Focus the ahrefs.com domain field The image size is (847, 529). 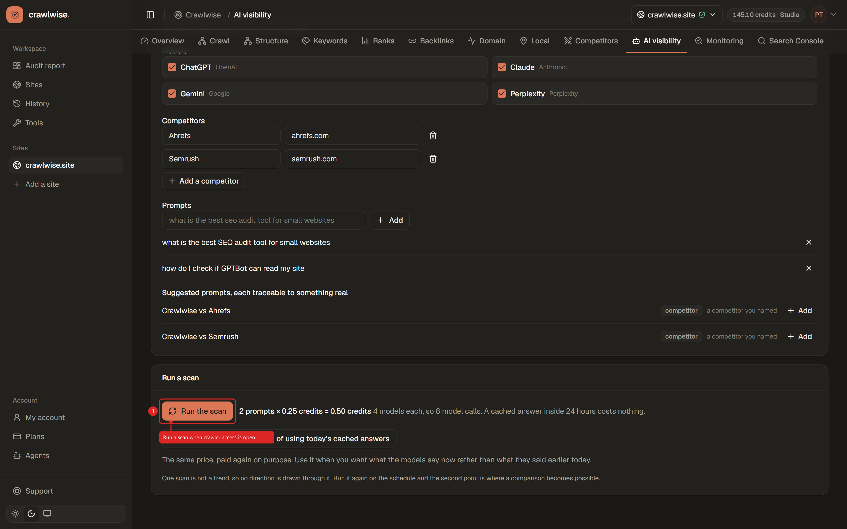[x=353, y=135]
